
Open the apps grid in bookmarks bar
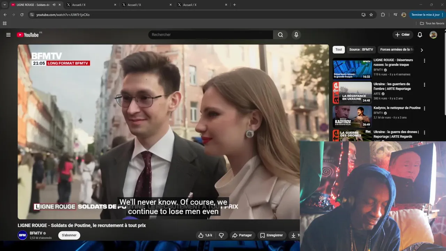pos(5,23)
